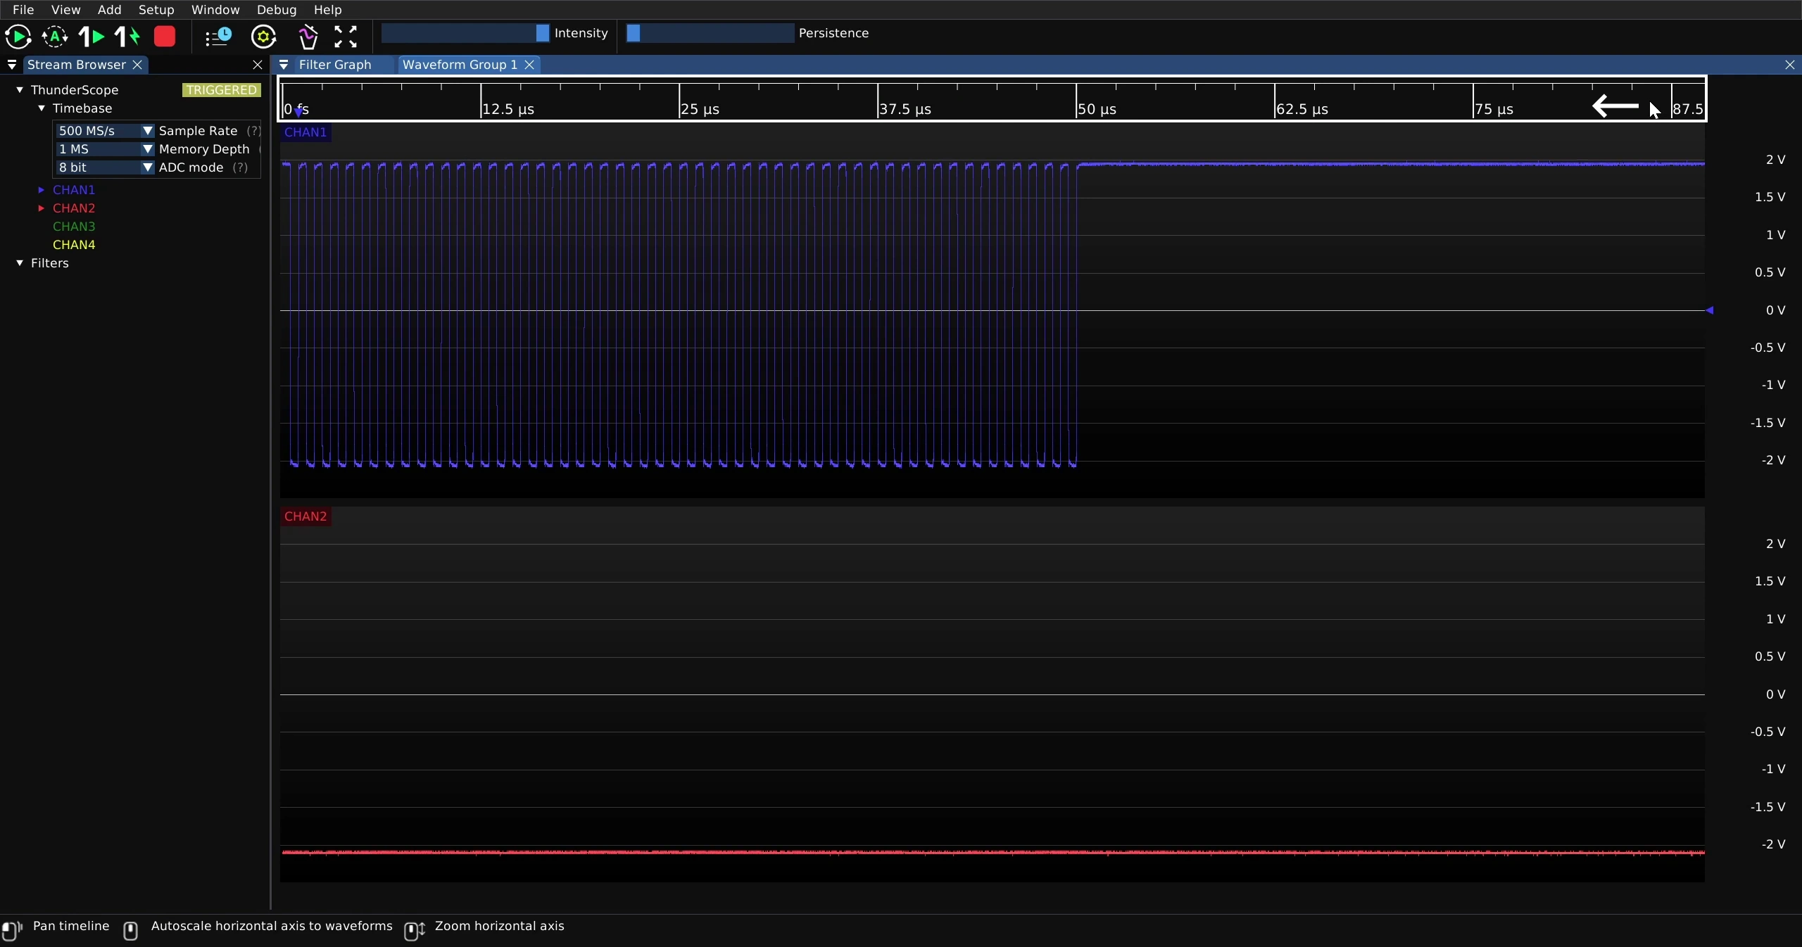Open the Sample Rate 500 MS/s dropdown

104,131
